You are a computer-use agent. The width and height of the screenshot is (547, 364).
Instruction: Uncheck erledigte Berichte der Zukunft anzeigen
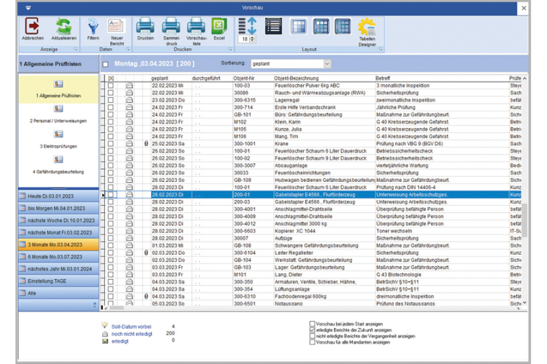click(x=312, y=330)
